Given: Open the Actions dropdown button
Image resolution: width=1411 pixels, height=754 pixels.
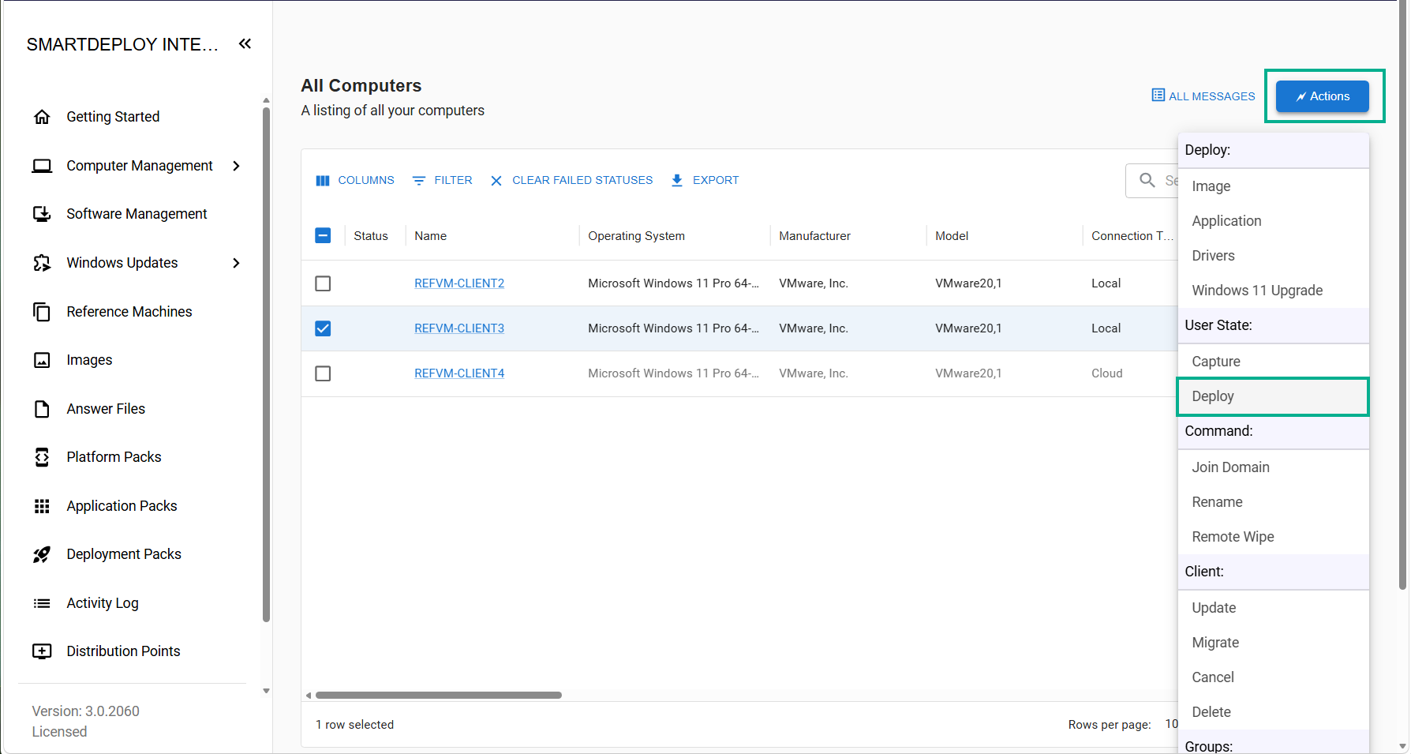Looking at the screenshot, I should [1323, 96].
